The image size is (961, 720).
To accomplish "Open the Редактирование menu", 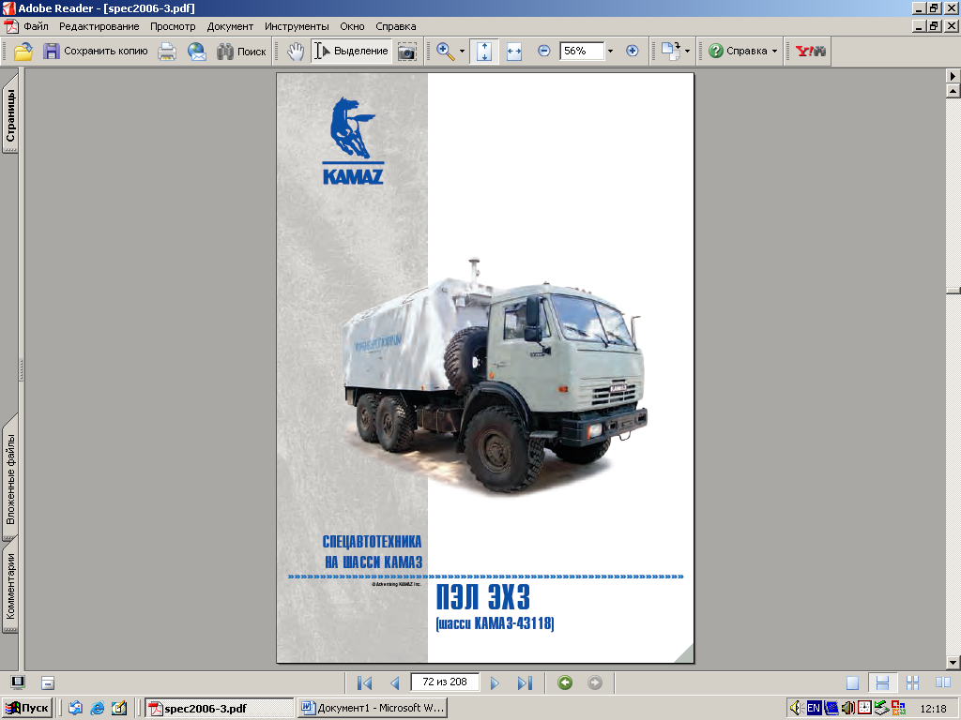I will pyautogui.click(x=99, y=26).
